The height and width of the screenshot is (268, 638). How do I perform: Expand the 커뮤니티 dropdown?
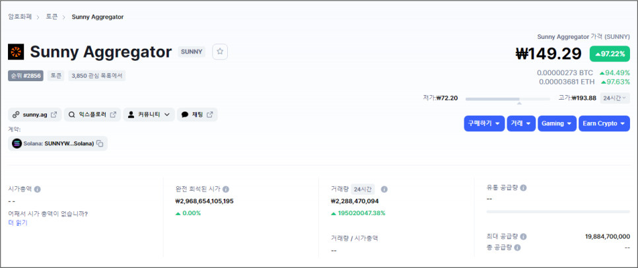(149, 115)
